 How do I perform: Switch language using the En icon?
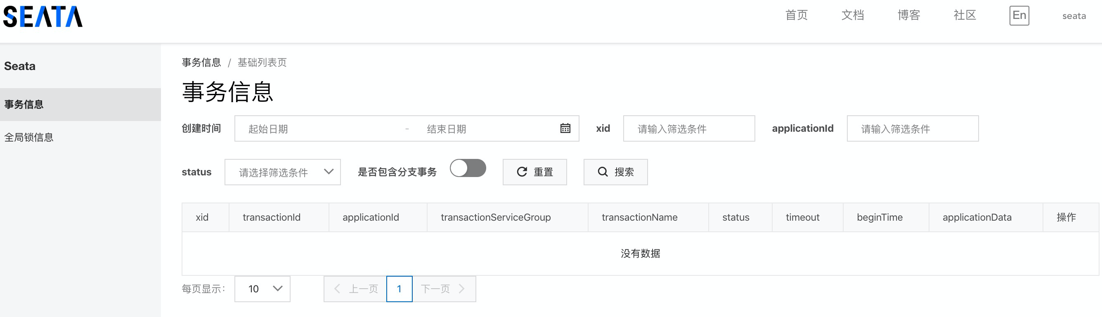1019,15
